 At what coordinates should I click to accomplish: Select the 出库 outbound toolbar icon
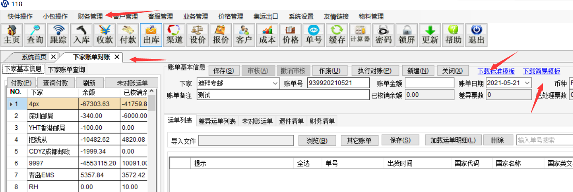(151, 35)
